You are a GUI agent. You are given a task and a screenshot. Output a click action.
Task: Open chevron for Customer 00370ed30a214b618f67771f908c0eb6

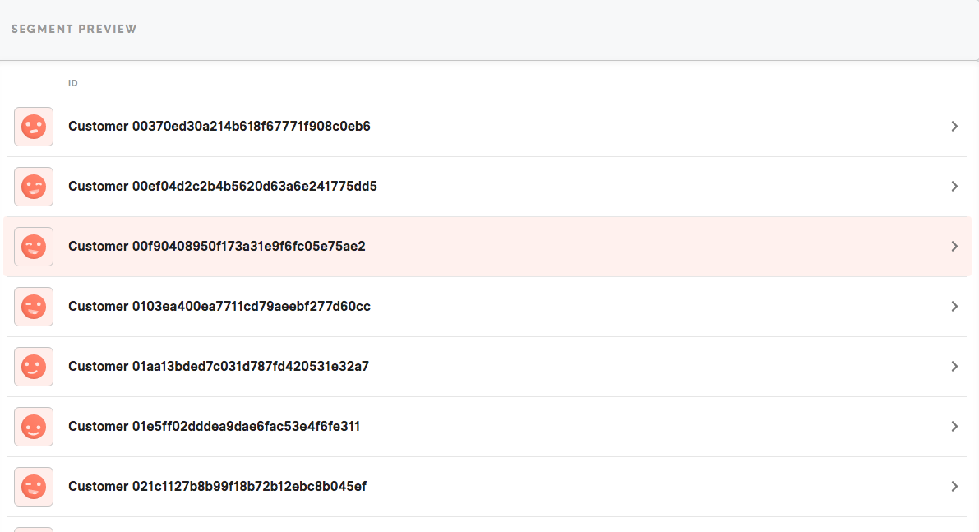[x=954, y=127]
